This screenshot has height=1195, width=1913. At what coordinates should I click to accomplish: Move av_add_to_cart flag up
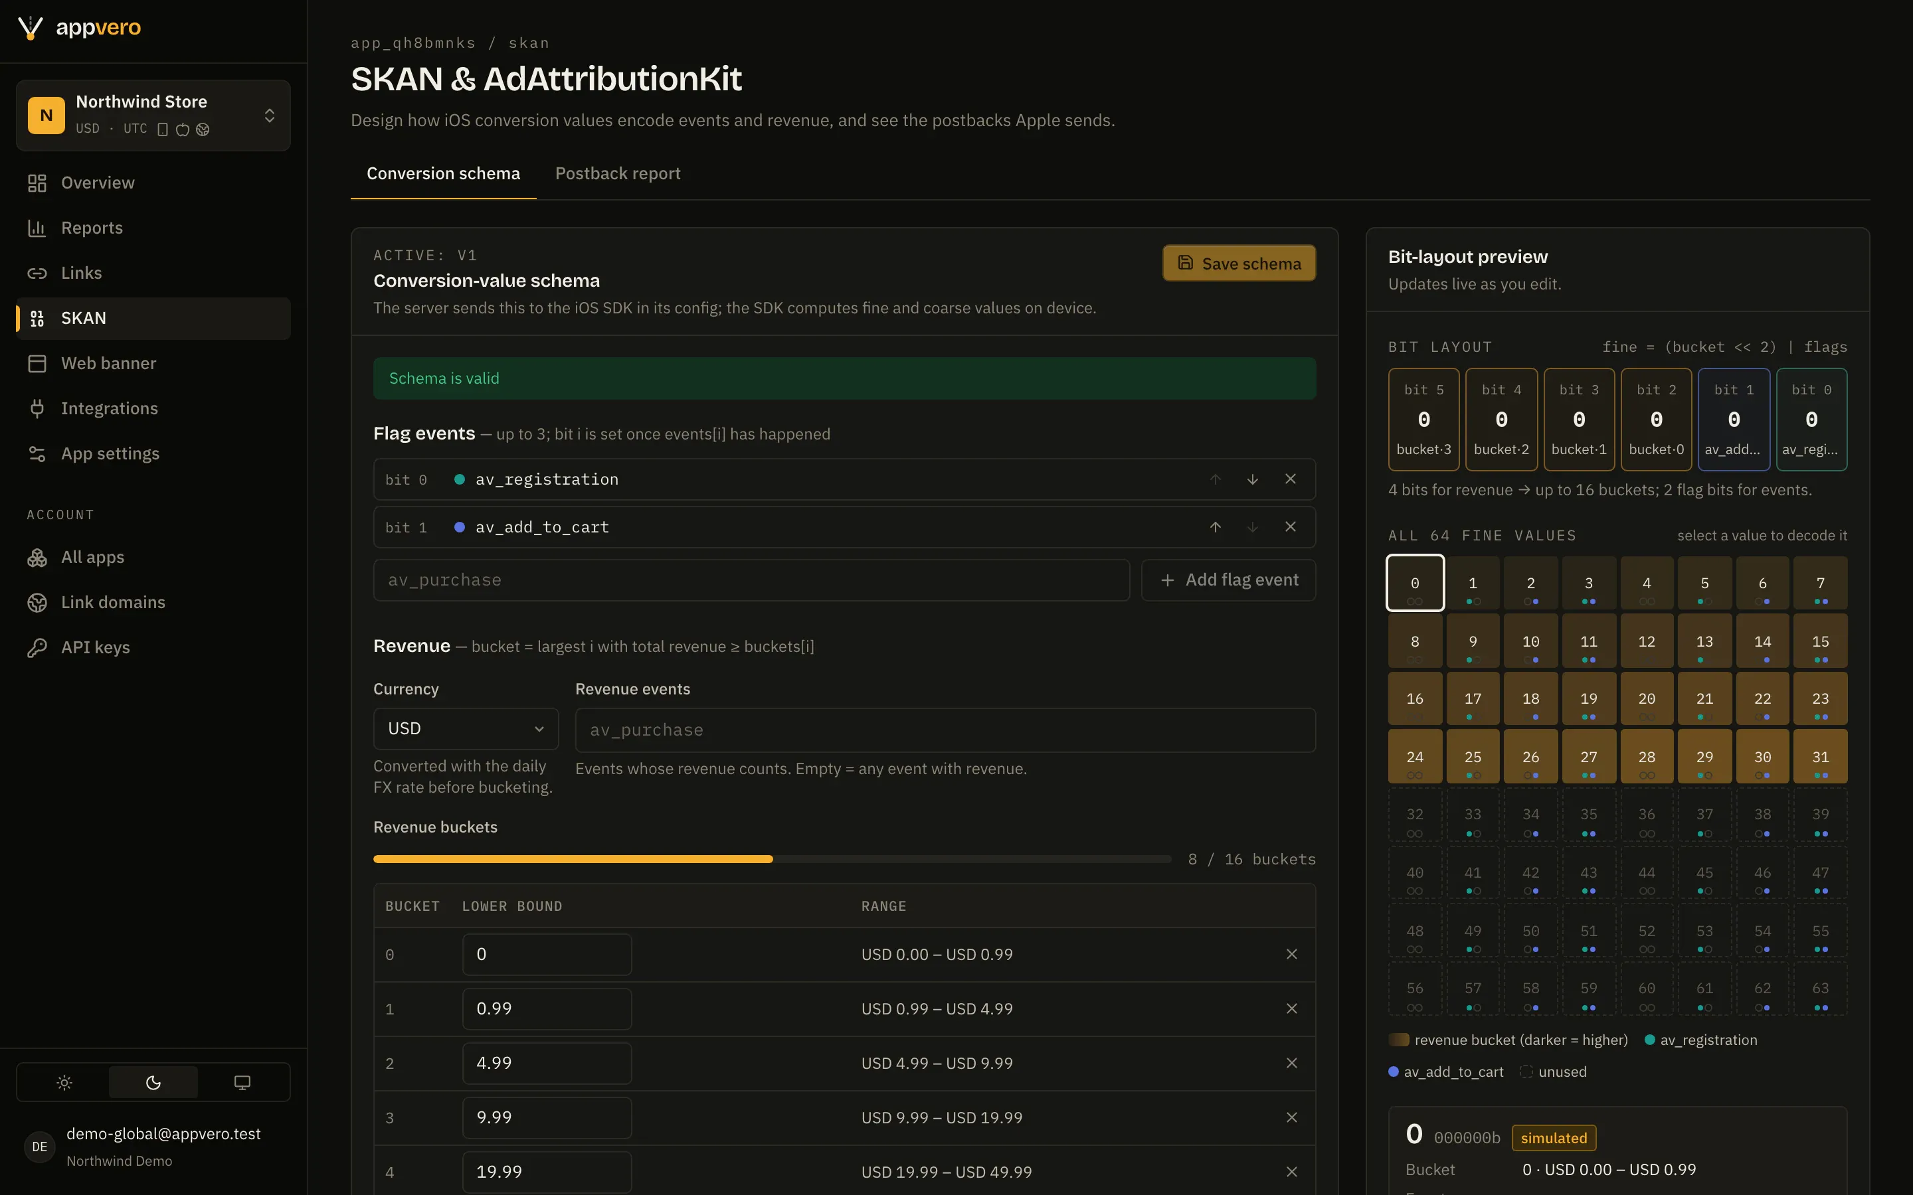(1215, 526)
